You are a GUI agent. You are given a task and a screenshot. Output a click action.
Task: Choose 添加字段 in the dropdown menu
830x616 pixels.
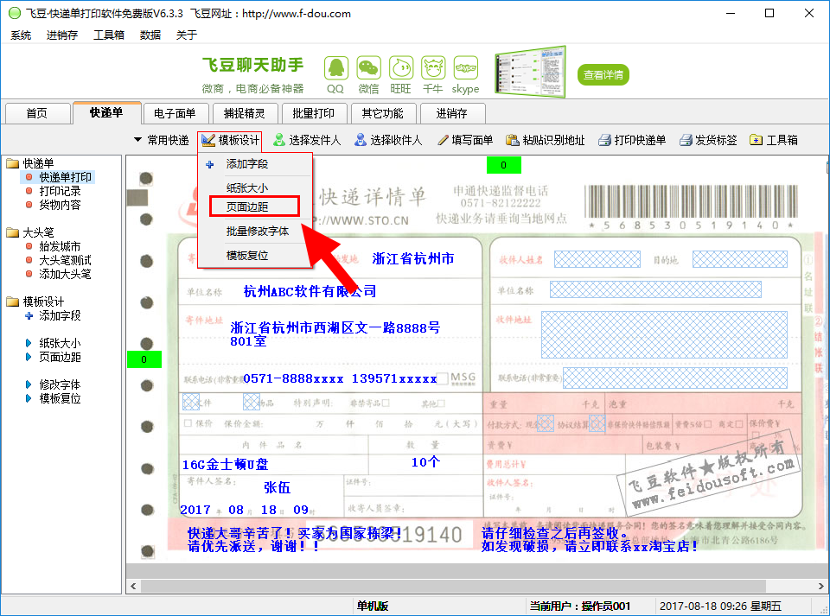254,164
